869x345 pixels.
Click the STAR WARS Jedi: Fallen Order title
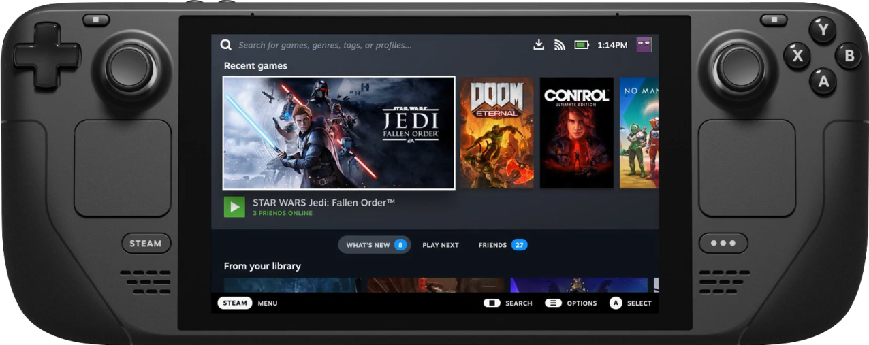[x=324, y=202]
